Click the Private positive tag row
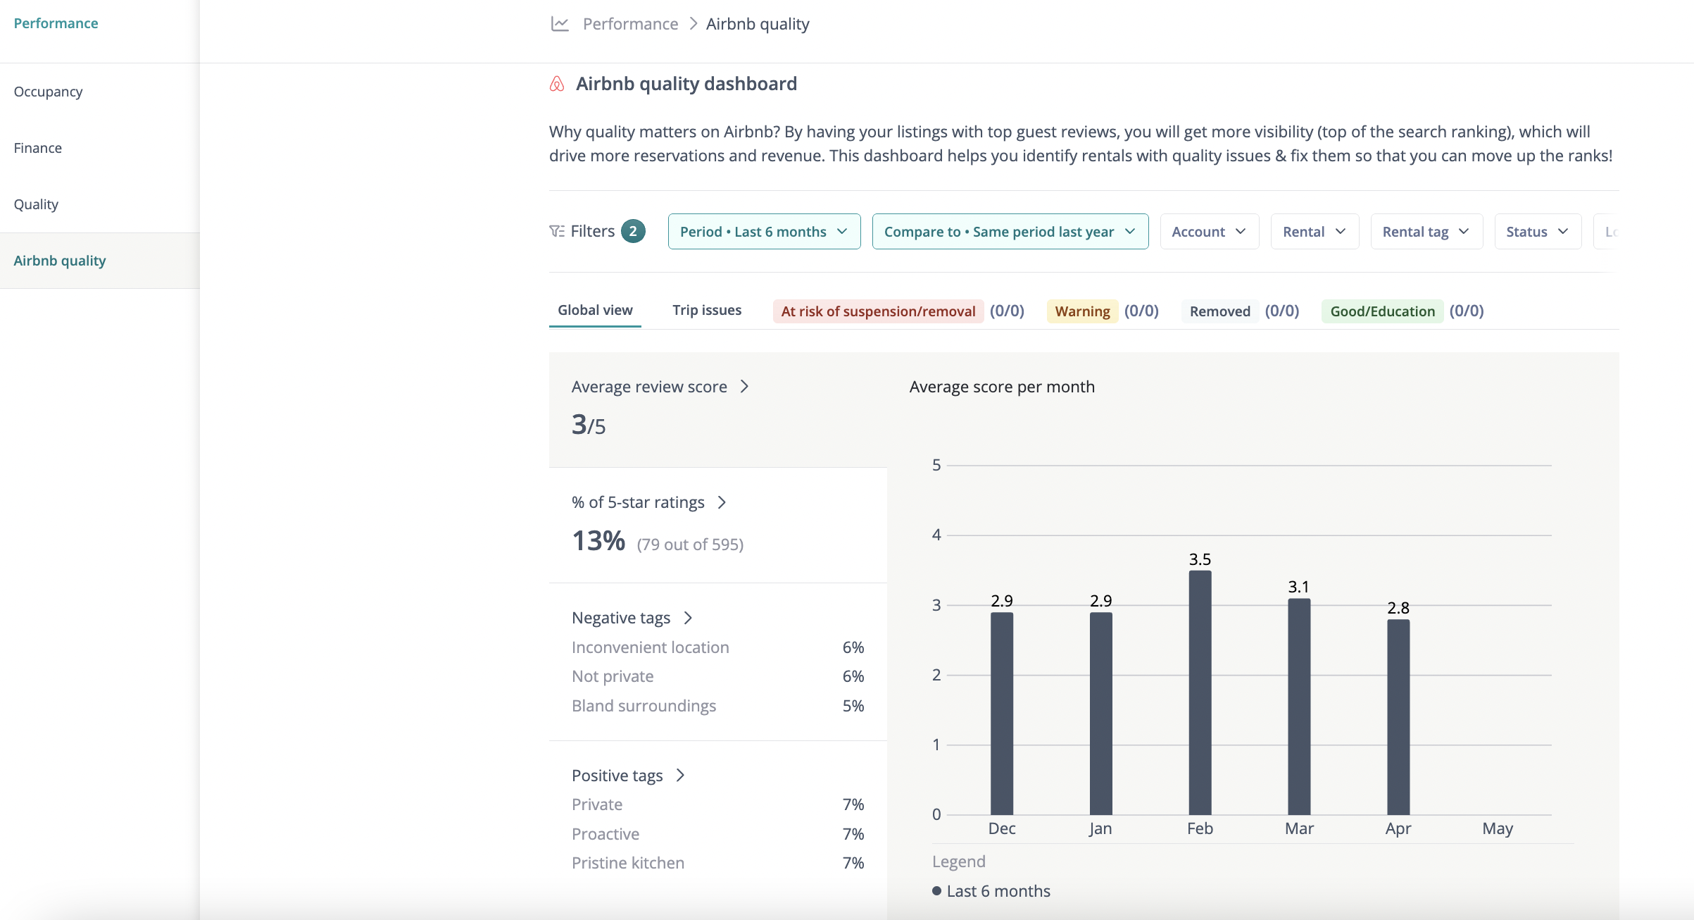 (718, 804)
